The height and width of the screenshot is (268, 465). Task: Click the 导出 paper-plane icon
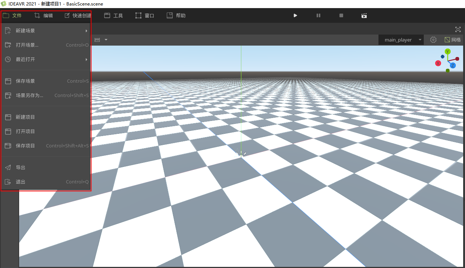(8, 168)
